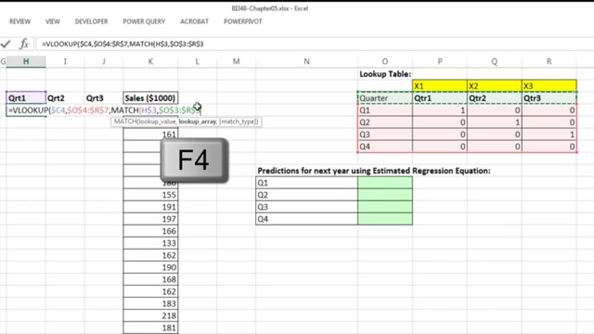Select the yellow X1 cell
Viewport: 594px width, 334px height.
pos(439,86)
